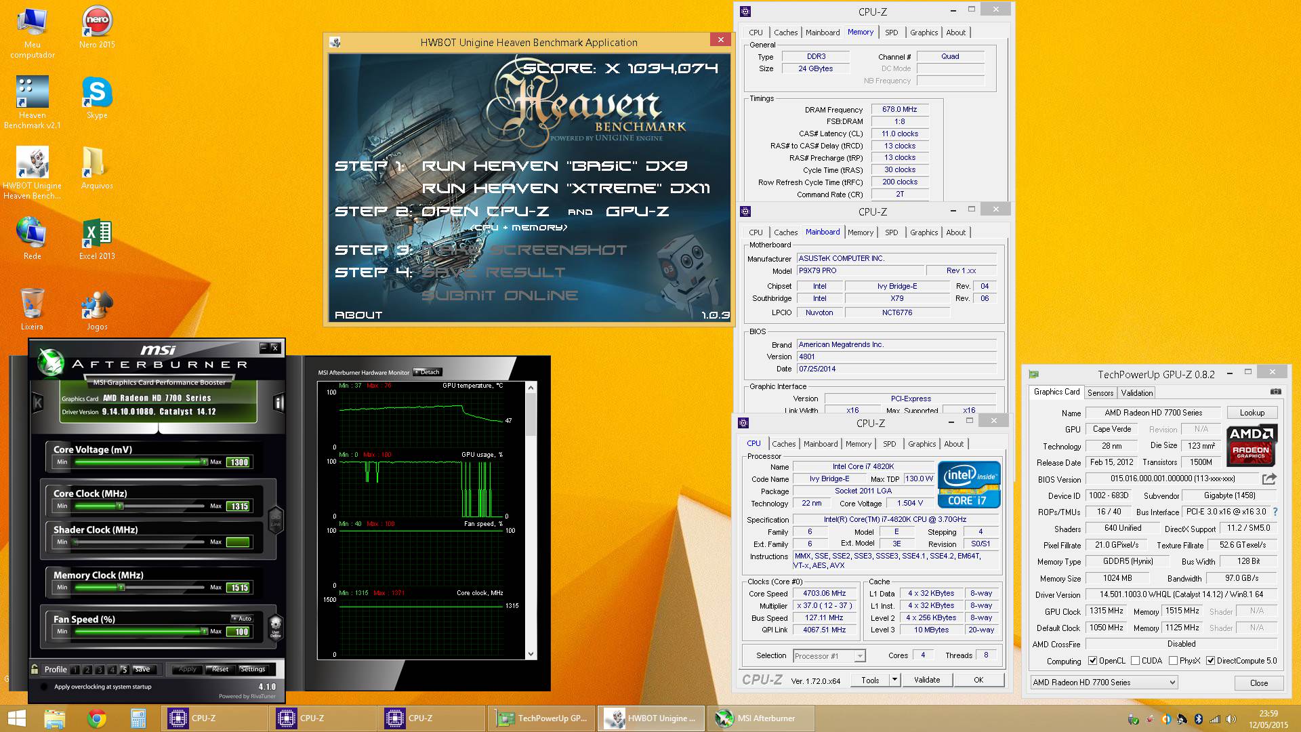
Task: Click the Core Clock value field 1315
Action: click(x=239, y=506)
